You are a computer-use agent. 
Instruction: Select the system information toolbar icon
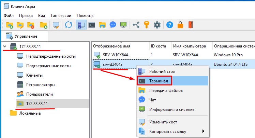point(123,25)
